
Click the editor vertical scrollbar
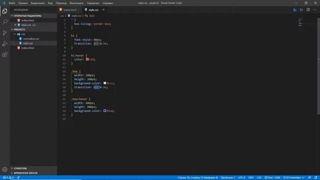(318, 66)
